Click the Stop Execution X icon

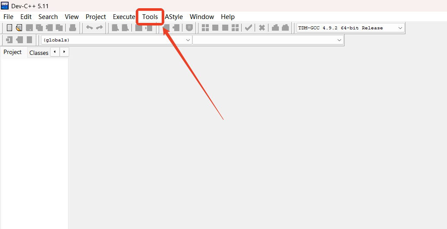pos(262,28)
